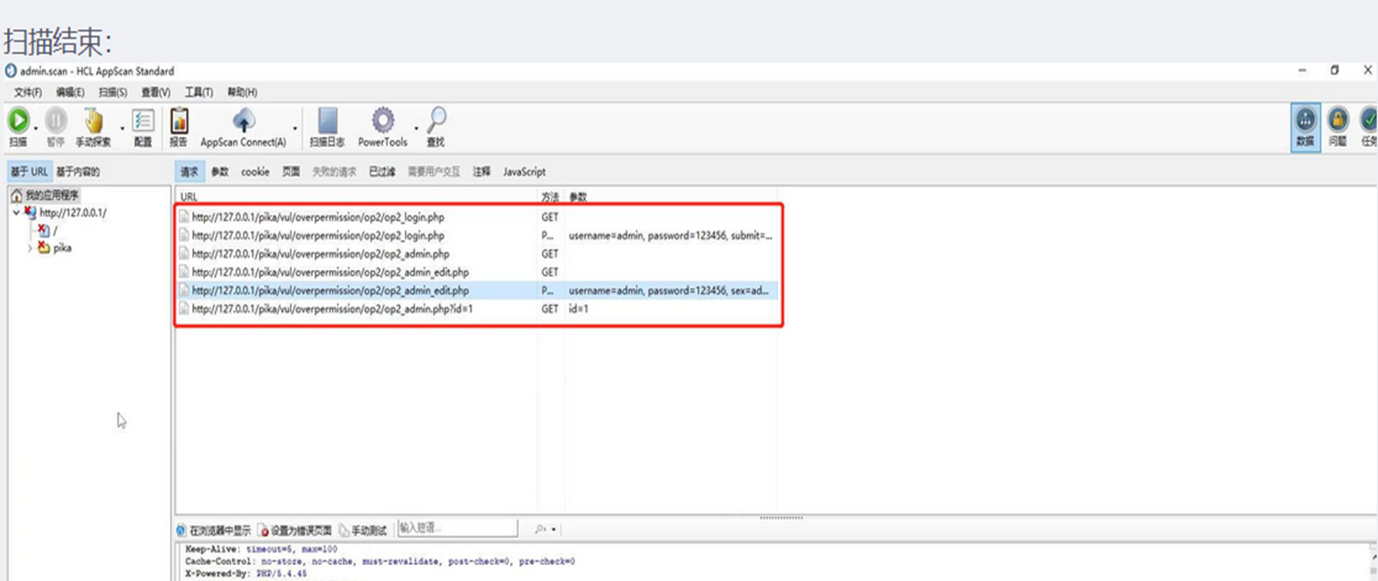1378x581 pixels.
Task: Switch to the 问题 issues view icon
Action: point(1338,126)
